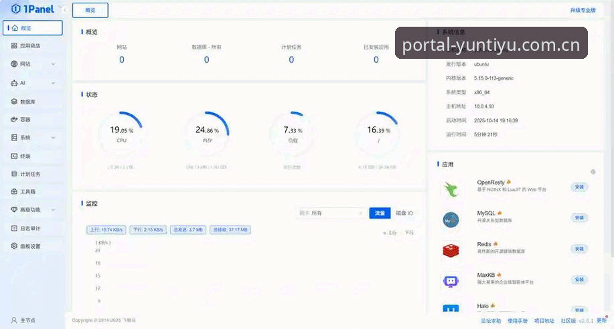Click the 更新 link in footer
The image size is (614, 329).
click(602, 321)
